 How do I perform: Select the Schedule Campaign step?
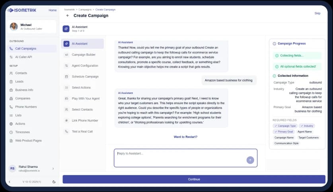point(82,77)
